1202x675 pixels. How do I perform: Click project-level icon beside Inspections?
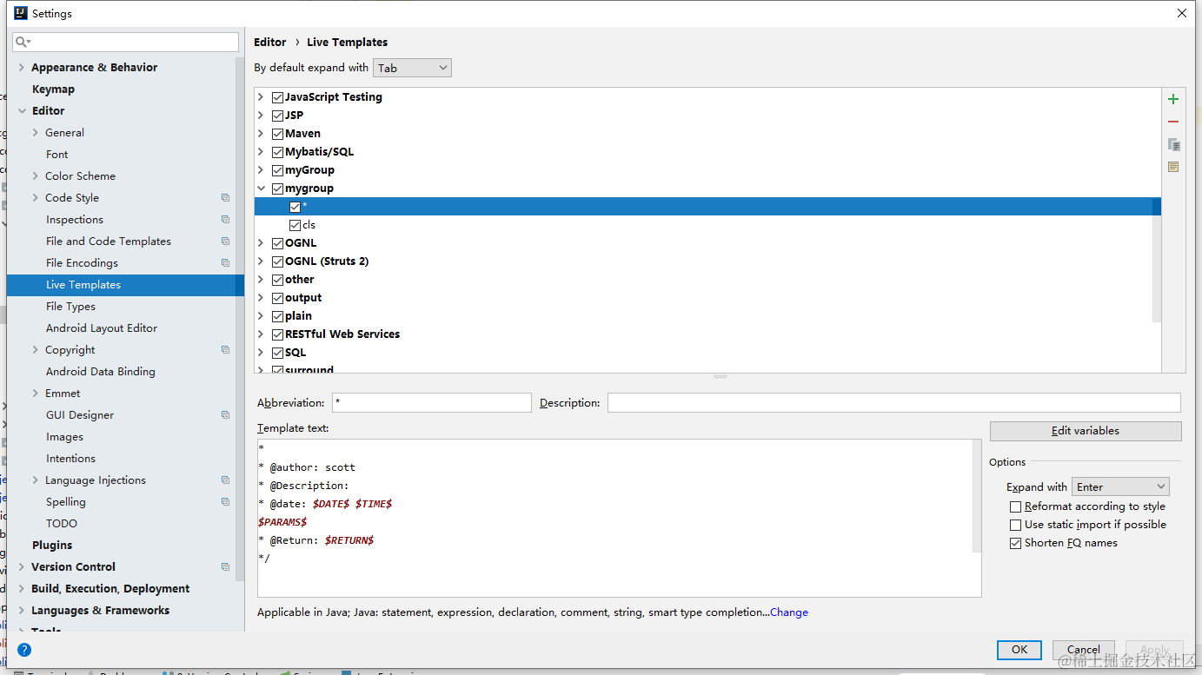click(x=225, y=220)
